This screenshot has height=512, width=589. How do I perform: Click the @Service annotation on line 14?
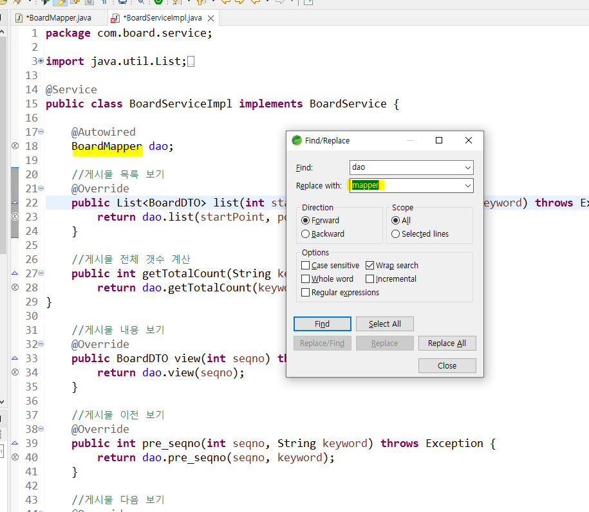coord(71,89)
